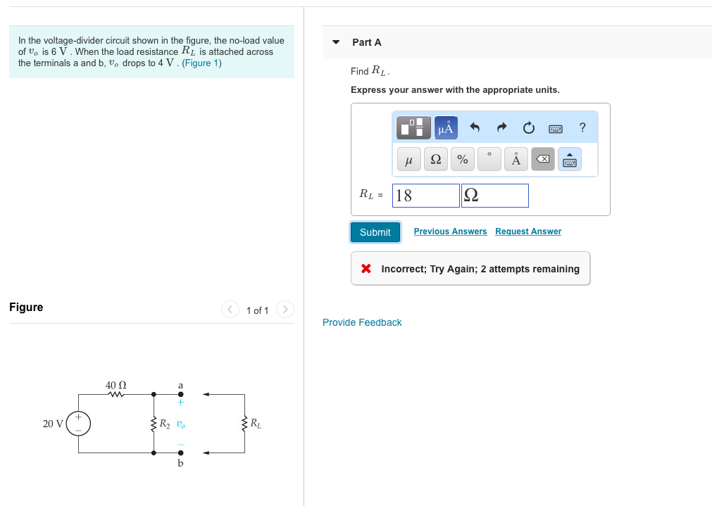The width and height of the screenshot is (712, 506).
Task: Select the µÅ units symbol icon
Action: pos(444,127)
